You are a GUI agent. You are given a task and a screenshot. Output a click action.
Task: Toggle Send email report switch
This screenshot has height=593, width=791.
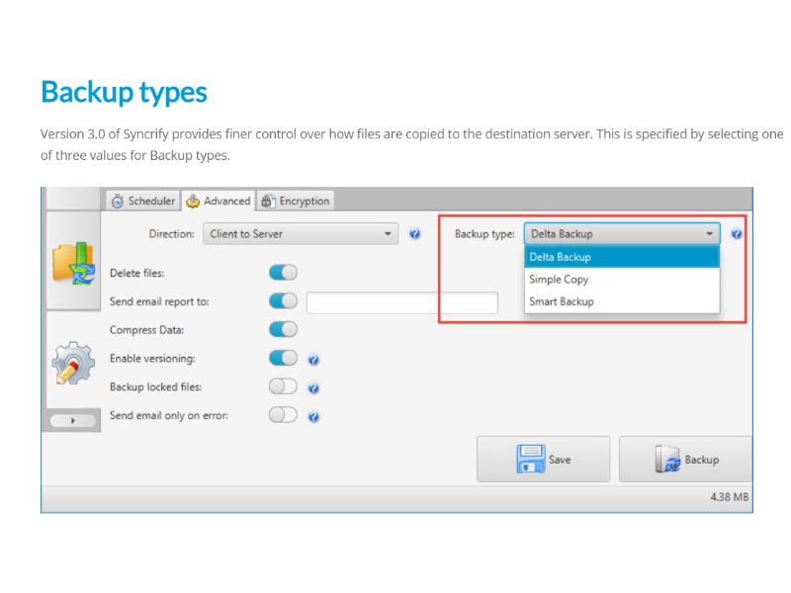coord(283,301)
